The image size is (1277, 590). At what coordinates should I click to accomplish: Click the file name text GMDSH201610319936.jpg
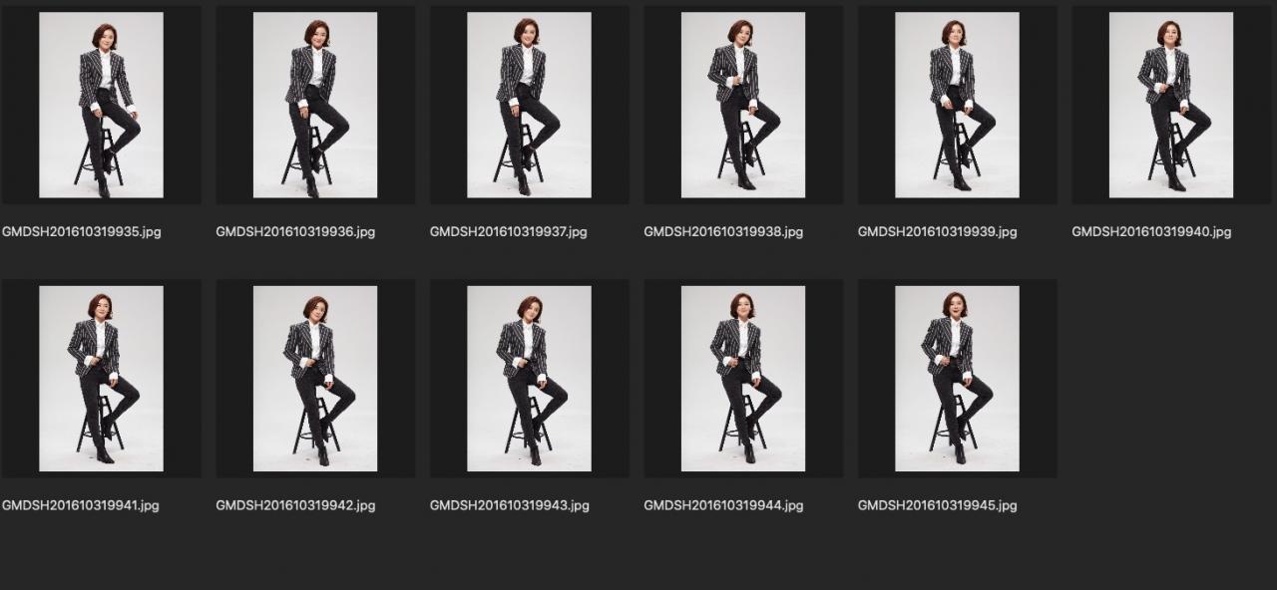click(x=295, y=232)
